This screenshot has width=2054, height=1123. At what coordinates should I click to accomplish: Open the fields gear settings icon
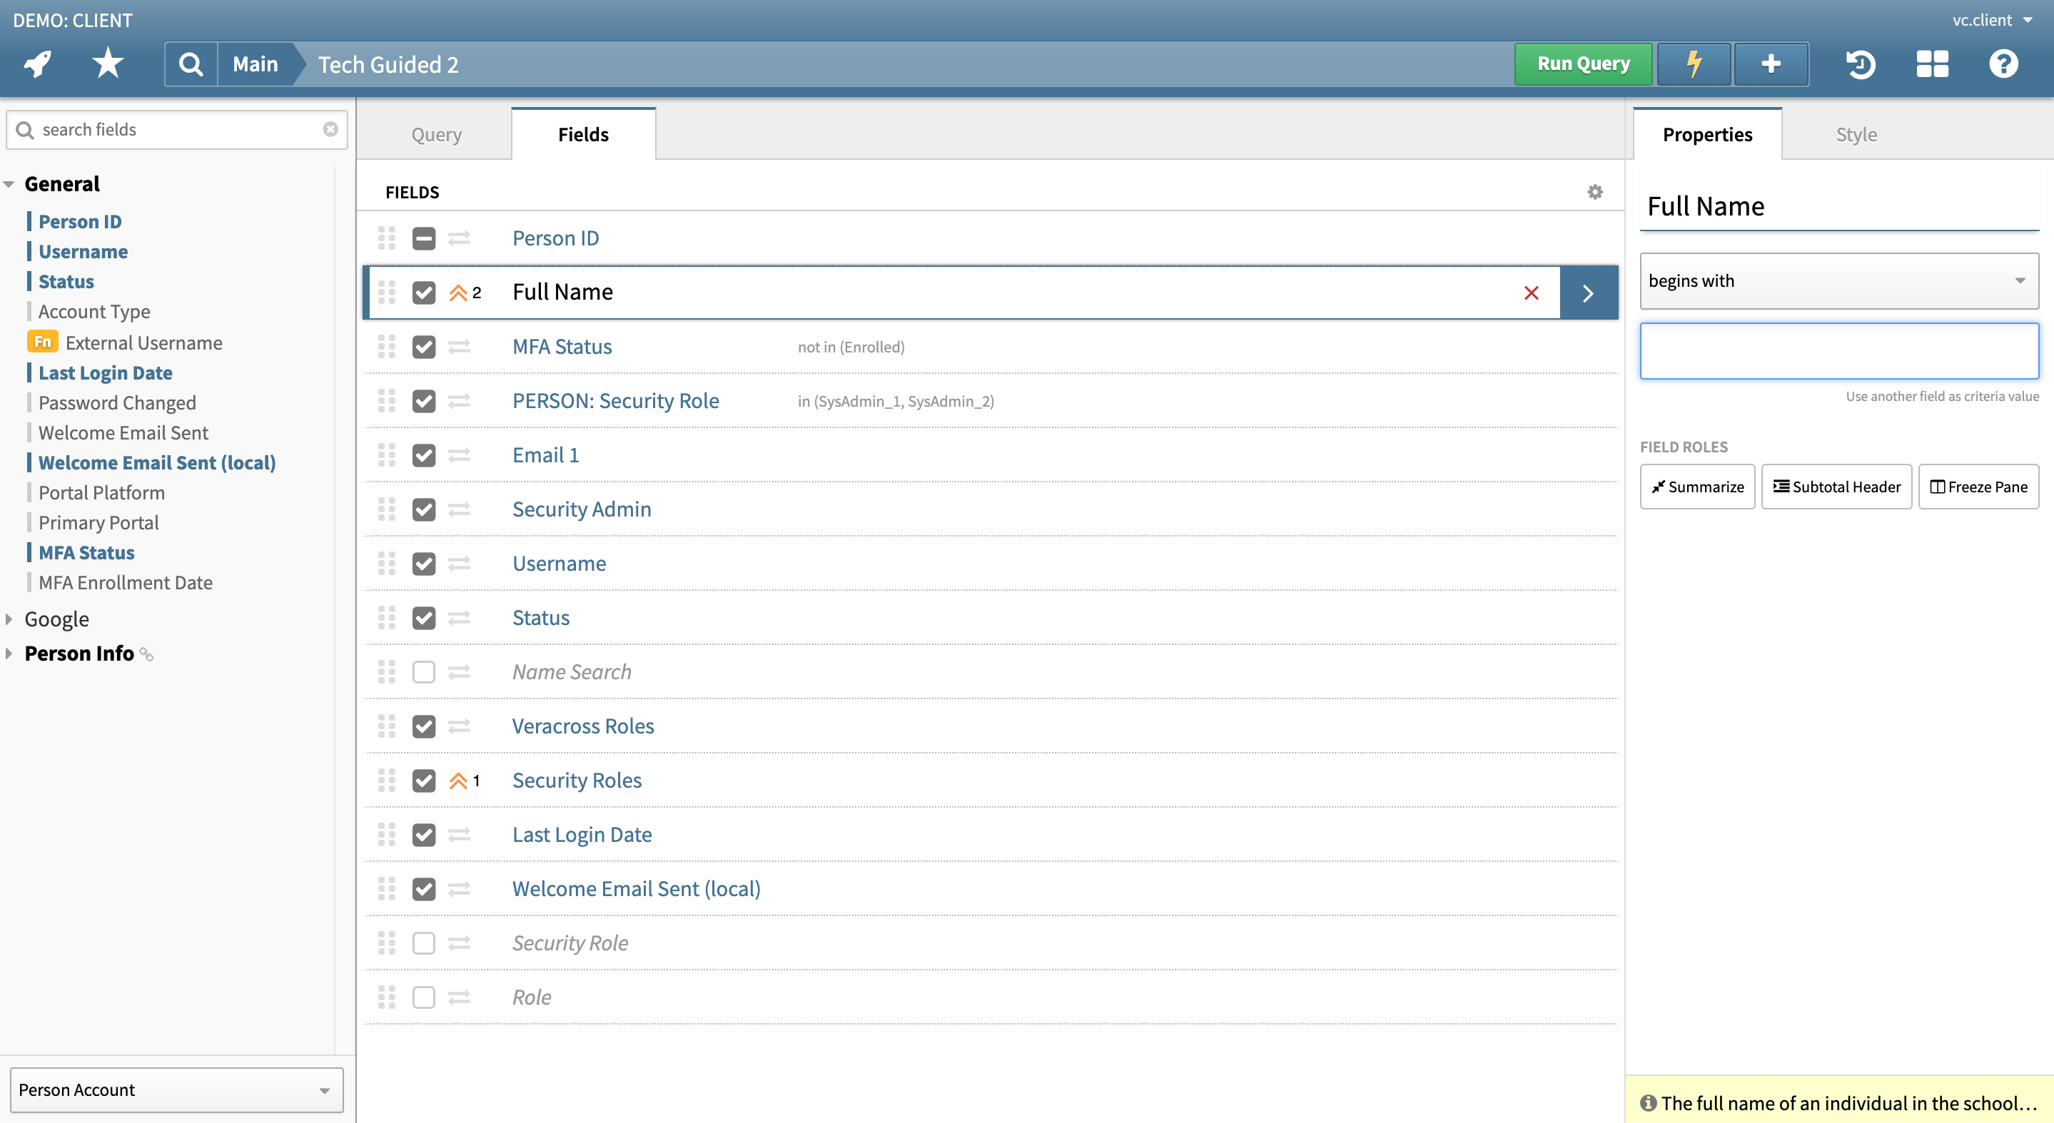(1594, 192)
